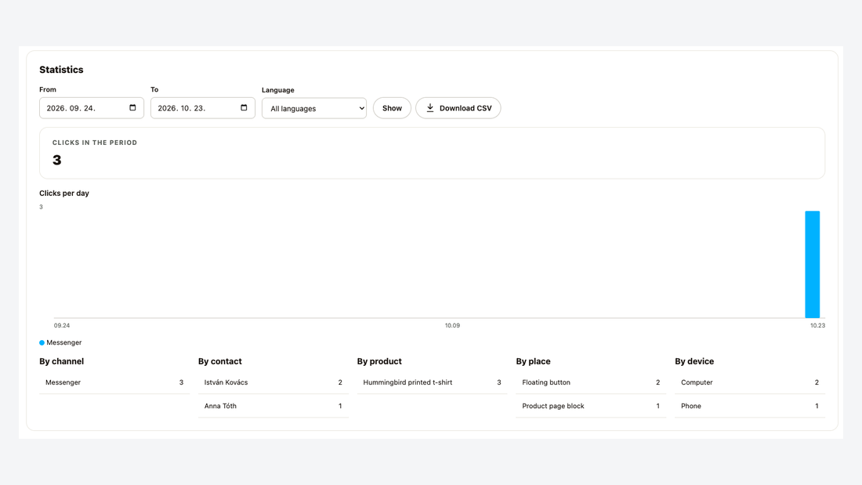This screenshot has width=862, height=485.
Task: Click the 10.23 axis label
Action: coord(817,325)
